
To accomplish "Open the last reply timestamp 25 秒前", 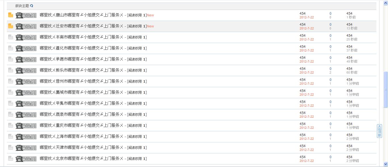I will pyautogui.click(x=352, y=39).
